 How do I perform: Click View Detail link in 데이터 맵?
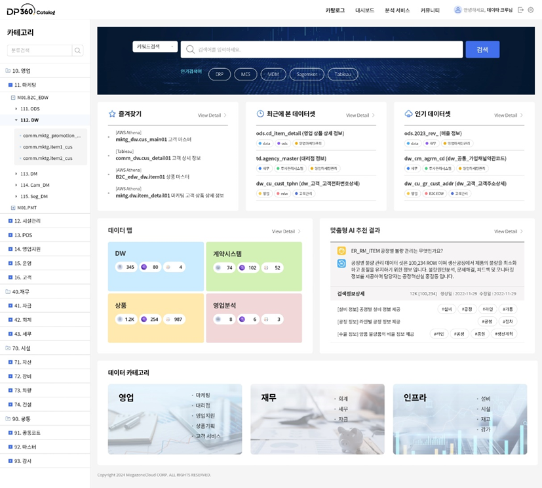coord(286,232)
